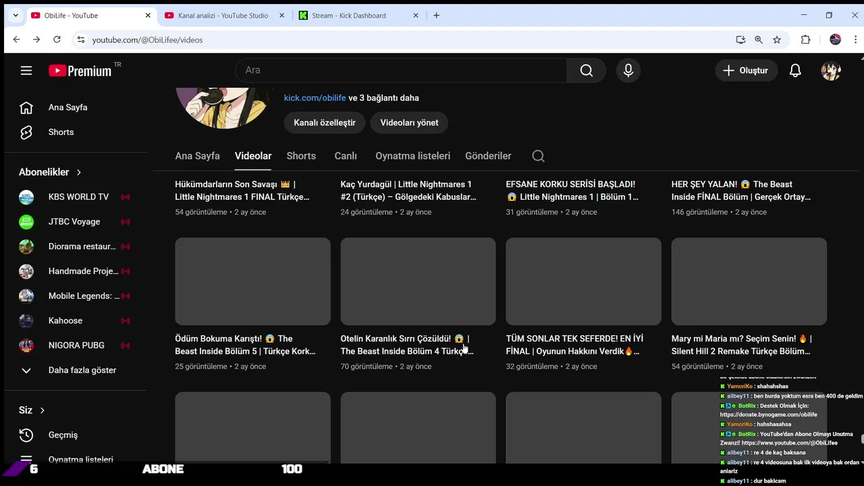Open browser zoom magnifier icon

point(759,40)
